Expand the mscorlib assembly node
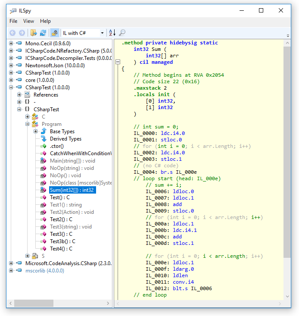This screenshot has height=316, width=299. (x=11, y=270)
